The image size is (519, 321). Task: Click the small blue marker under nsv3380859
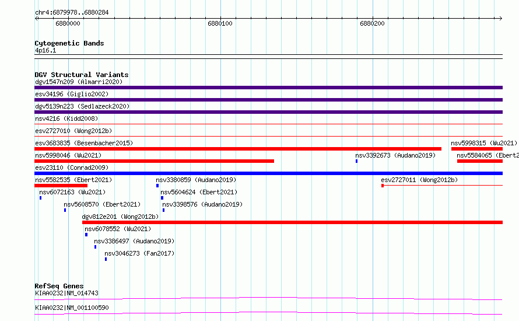(157, 186)
